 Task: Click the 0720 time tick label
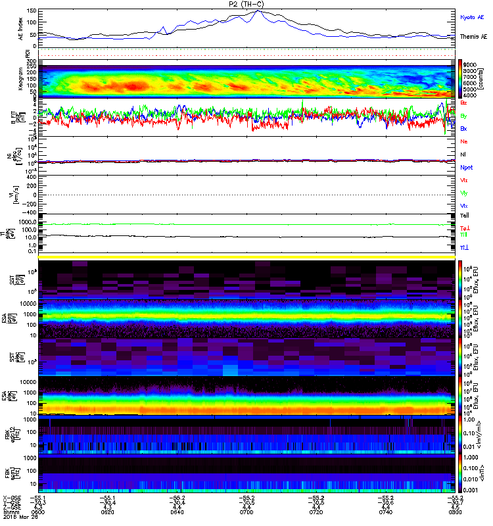coord(316,512)
